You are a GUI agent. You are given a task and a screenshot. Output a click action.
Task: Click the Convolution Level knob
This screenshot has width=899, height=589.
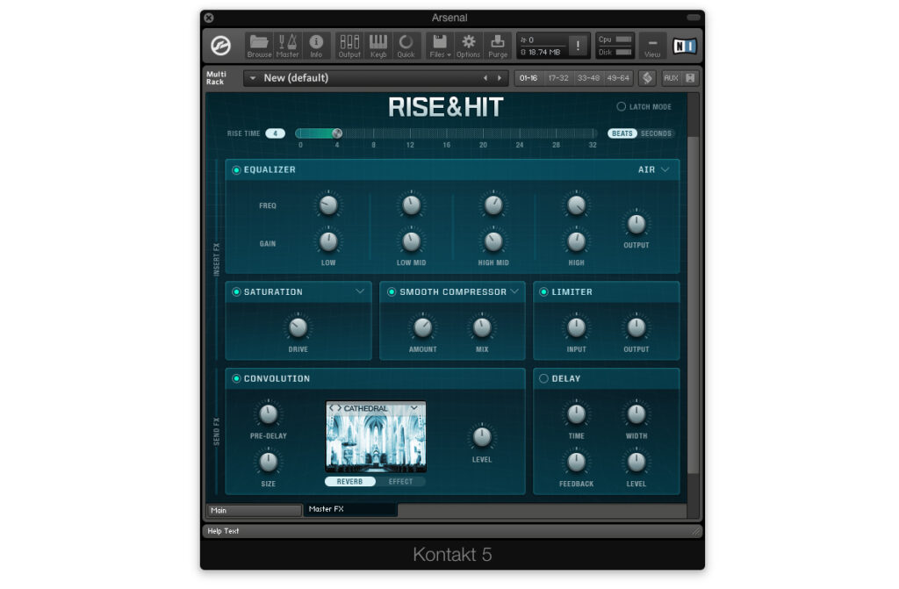pyautogui.click(x=482, y=437)
